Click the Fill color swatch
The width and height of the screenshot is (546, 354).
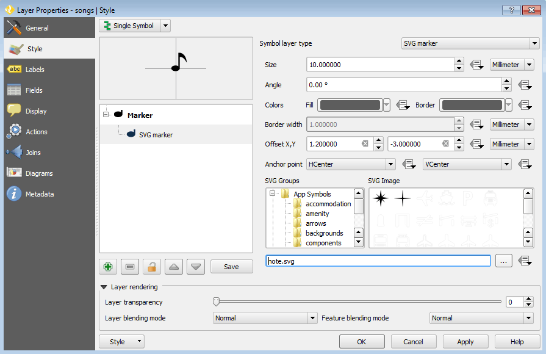point(350,105)
